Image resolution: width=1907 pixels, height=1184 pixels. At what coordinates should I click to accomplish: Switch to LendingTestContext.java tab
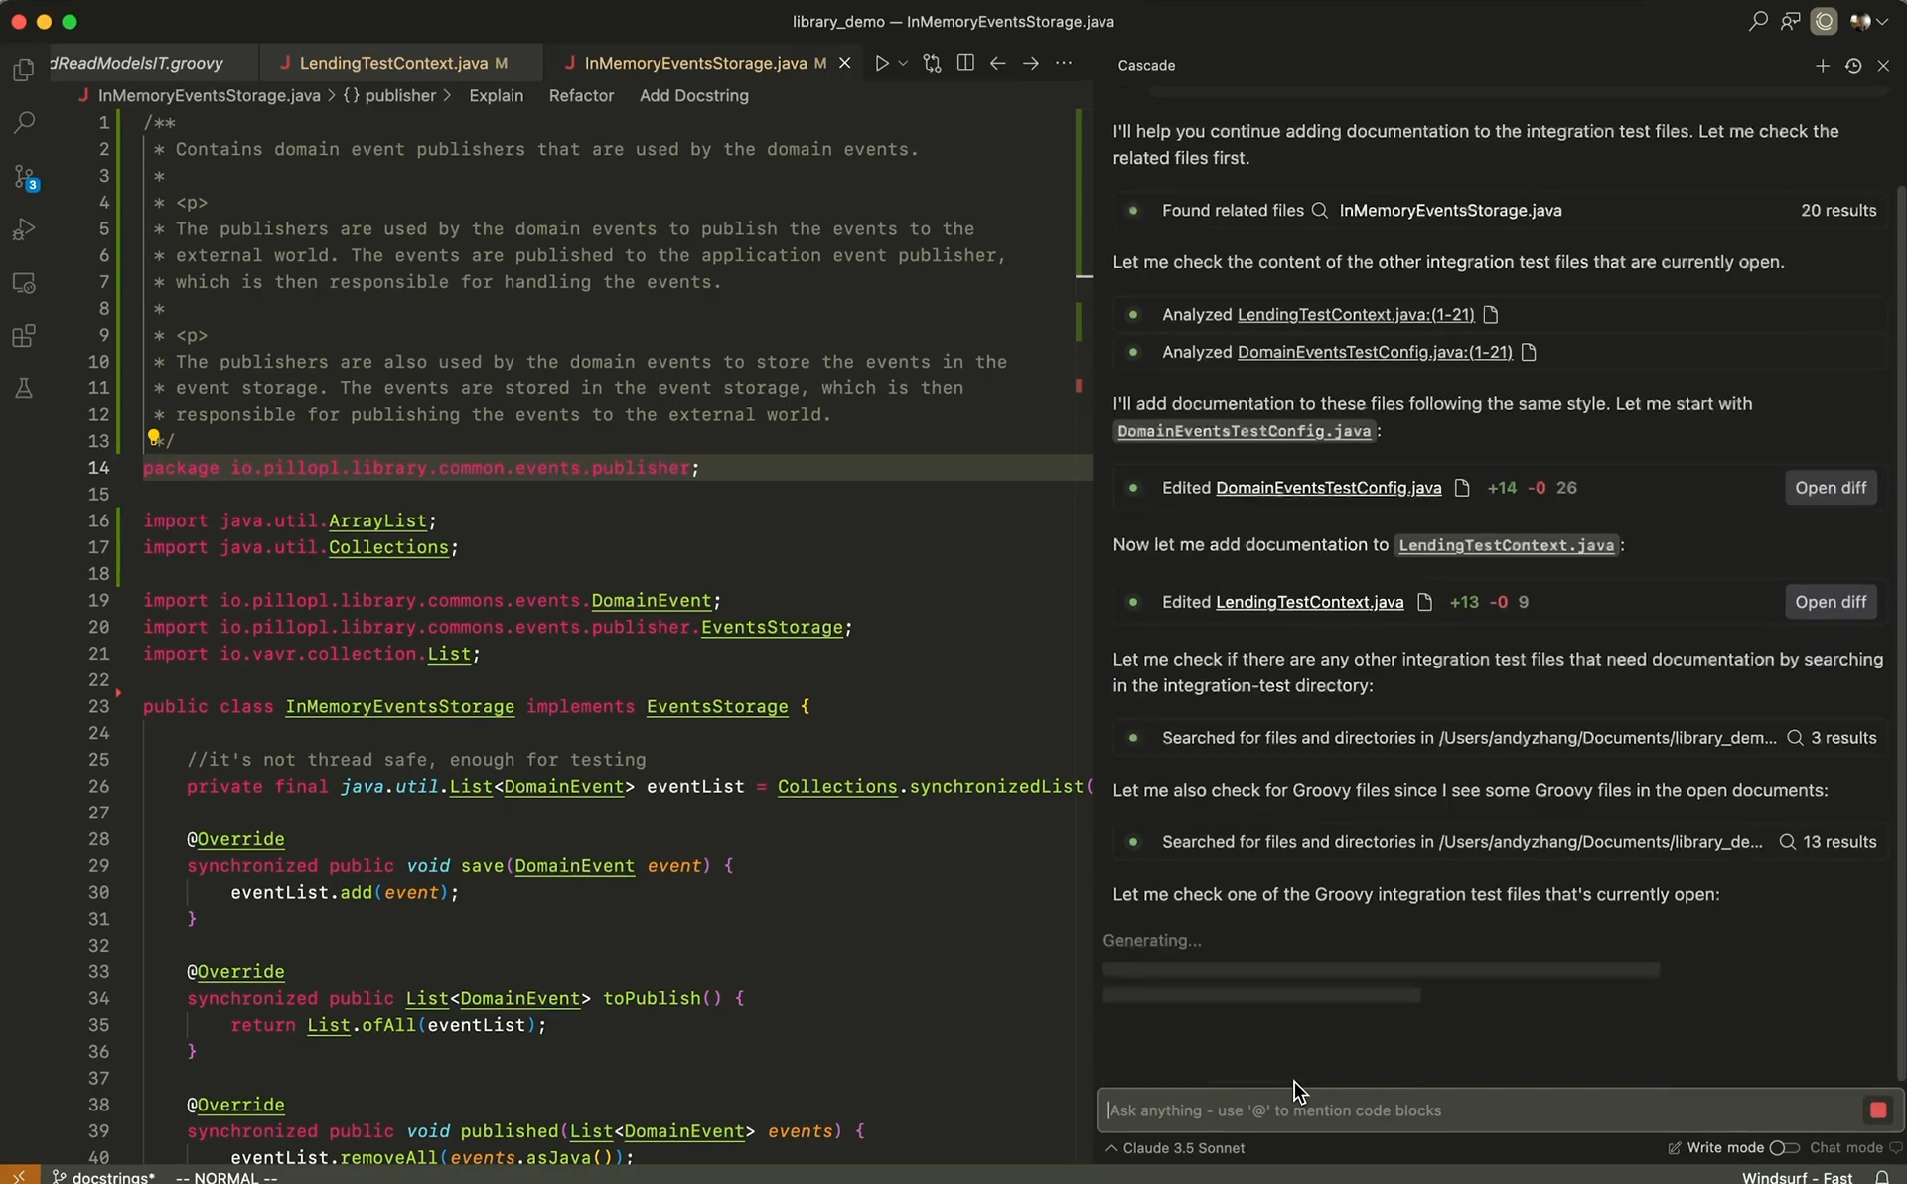(x=393, y=63)
